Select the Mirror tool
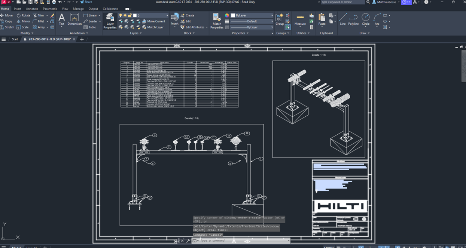Viewport: 466px width, 248px height. coord(23,21)
